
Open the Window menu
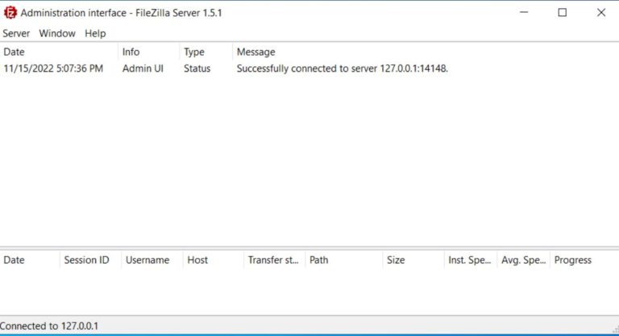[x=57, y=34]
